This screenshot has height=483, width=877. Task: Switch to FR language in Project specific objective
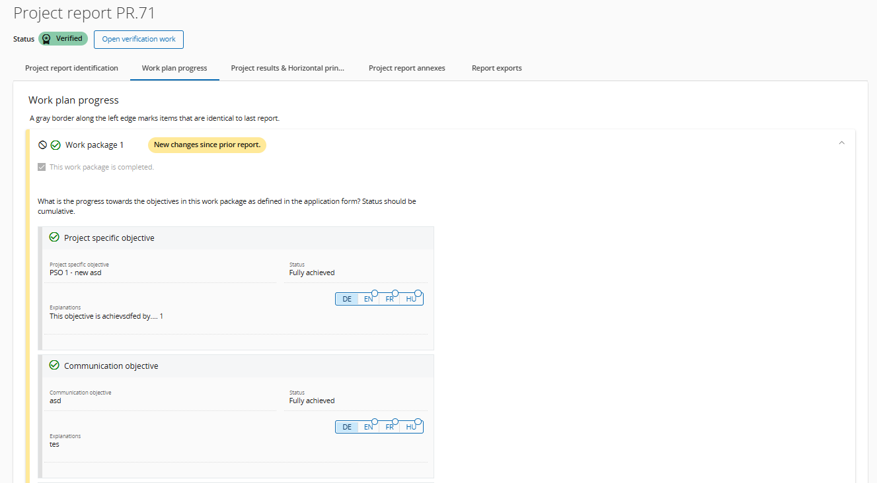[x=389, y=299]
